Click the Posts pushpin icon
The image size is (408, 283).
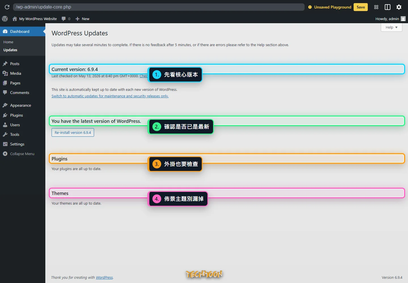coord(5,64)
